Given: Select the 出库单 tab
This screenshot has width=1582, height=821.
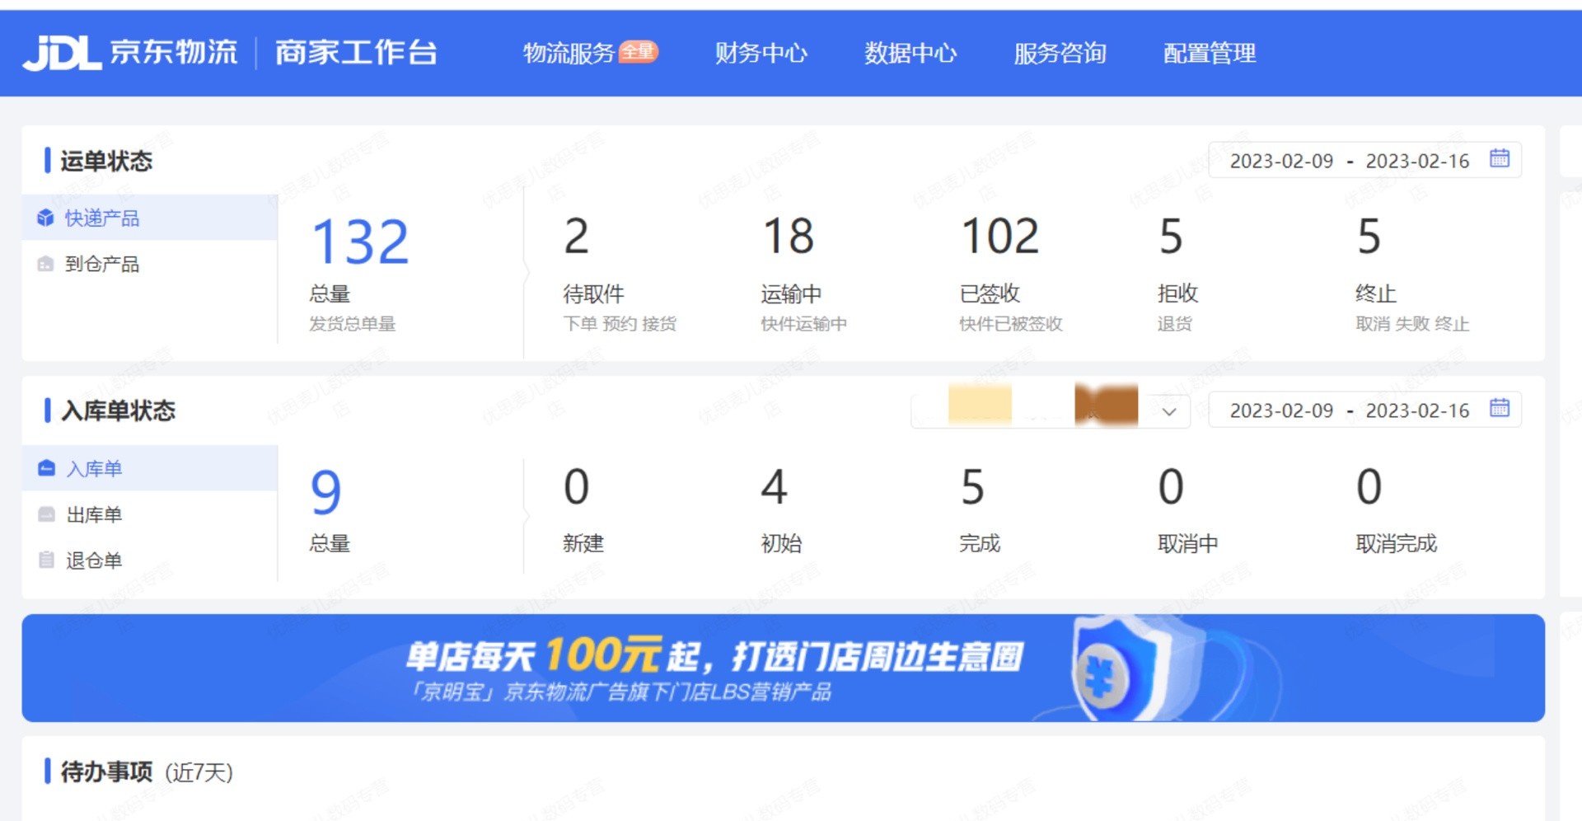Looking at the screenshot, I should [150, 514].
